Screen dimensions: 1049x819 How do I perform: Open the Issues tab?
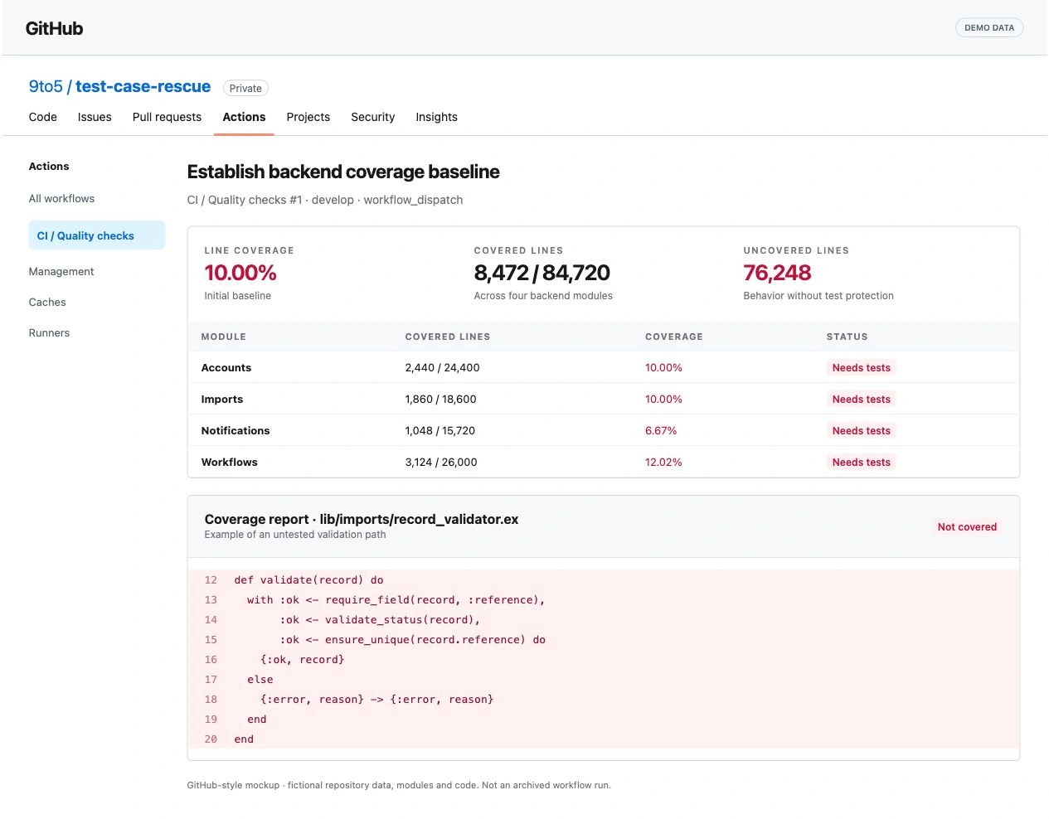(95, 117)
